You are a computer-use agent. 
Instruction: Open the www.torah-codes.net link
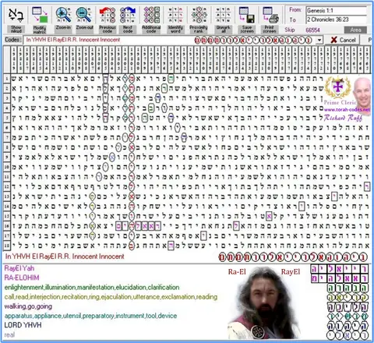pyautogui.click(x=347, y=110)
